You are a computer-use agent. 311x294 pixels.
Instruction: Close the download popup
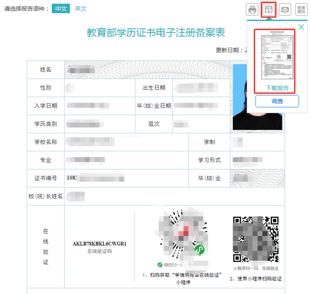(x=301, y=27)
